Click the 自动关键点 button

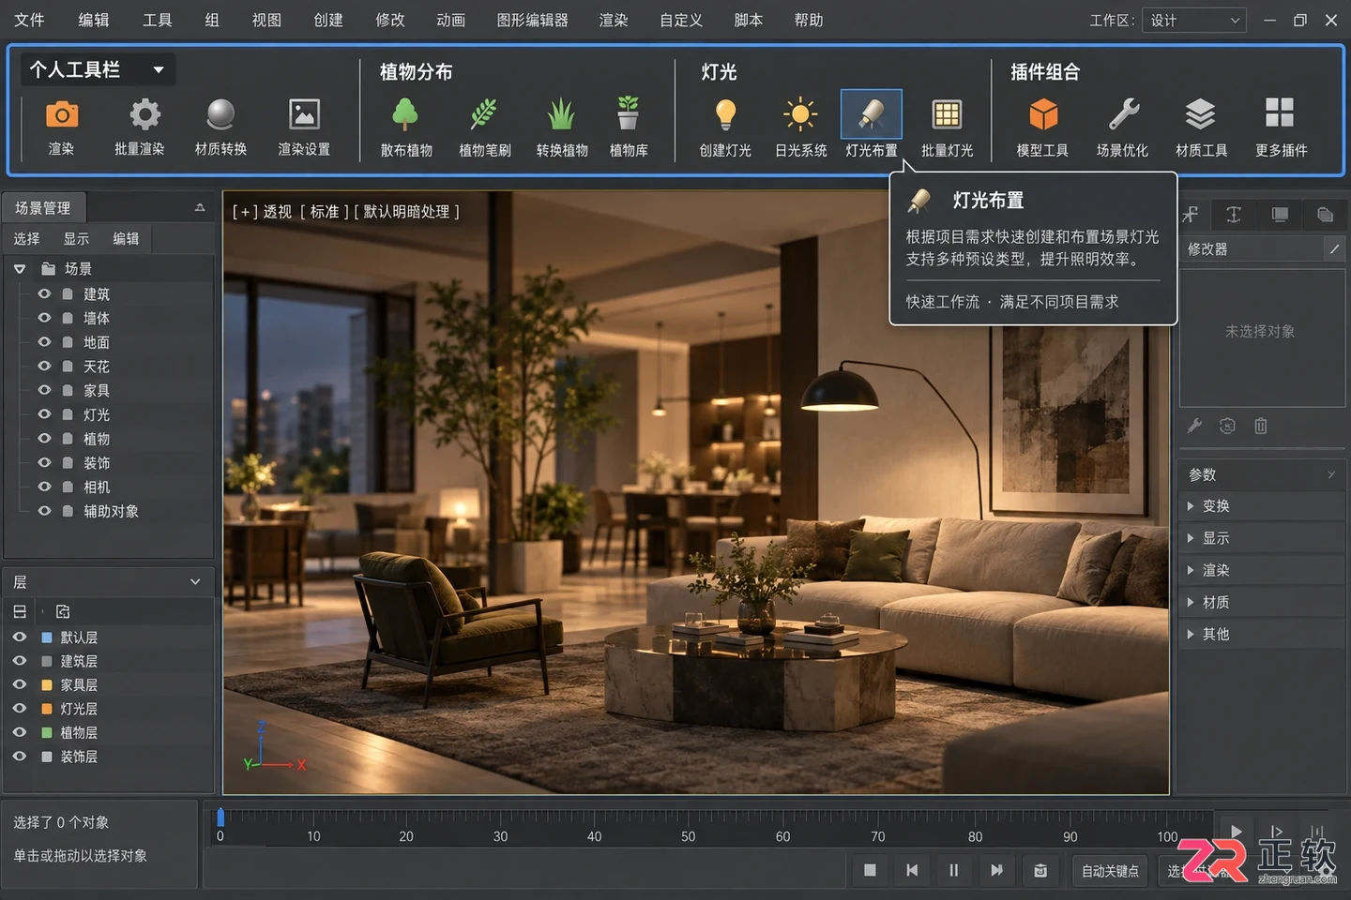[1110, 871]
